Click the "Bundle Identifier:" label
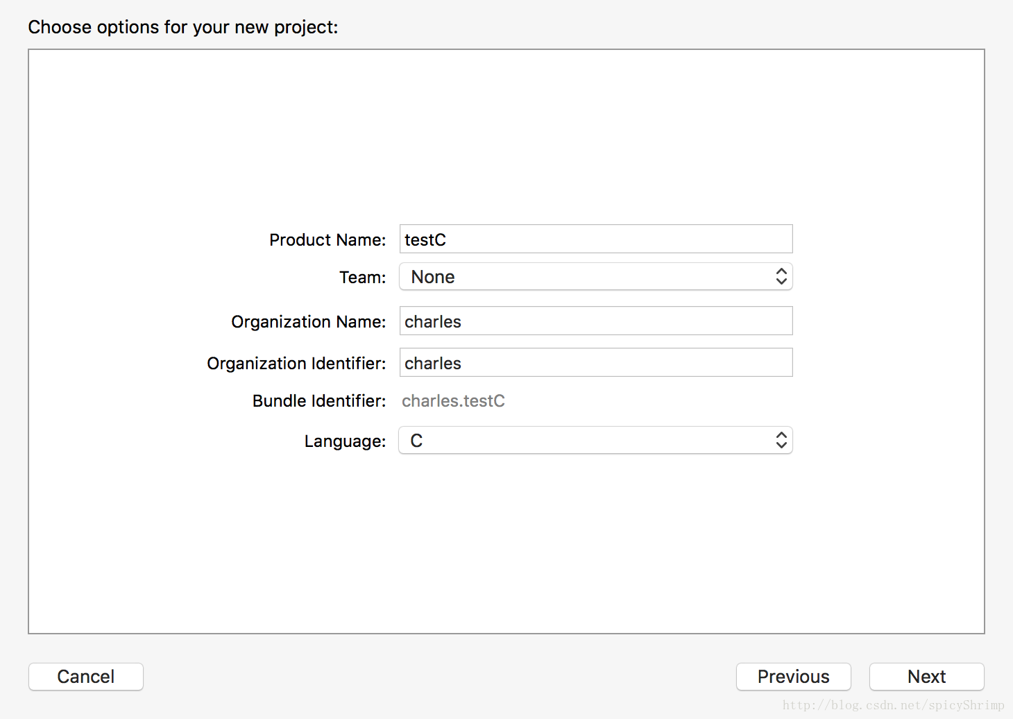Screen dimensions: 1013x719 [318, 401]
